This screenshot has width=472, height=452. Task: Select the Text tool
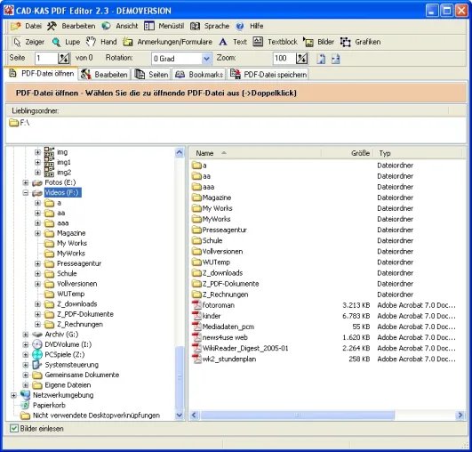[x=233, y=42]
